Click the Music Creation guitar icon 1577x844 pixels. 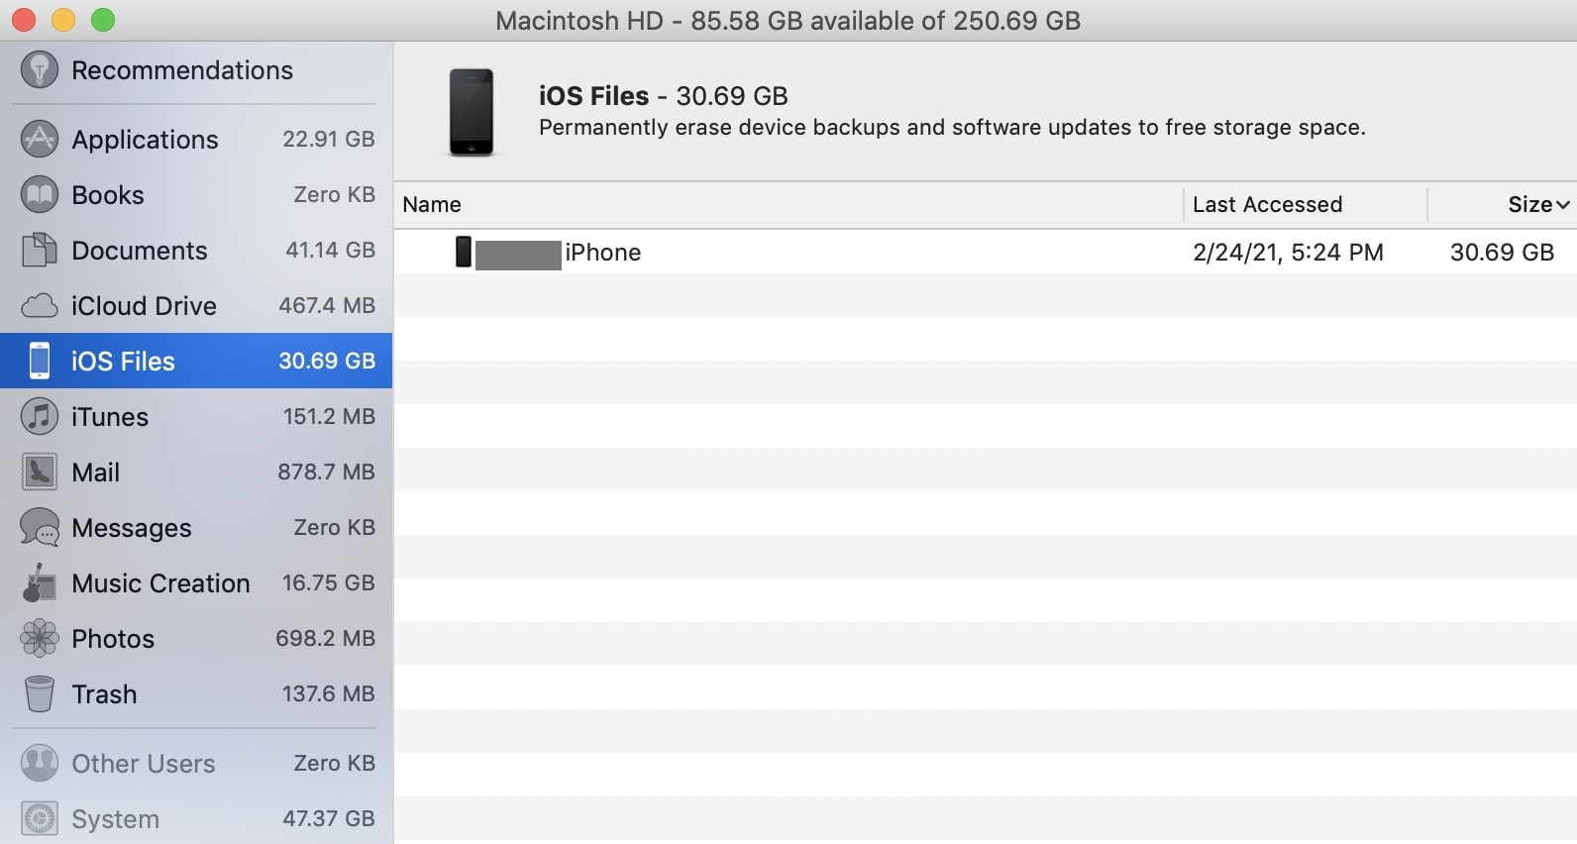coord(40,582)
